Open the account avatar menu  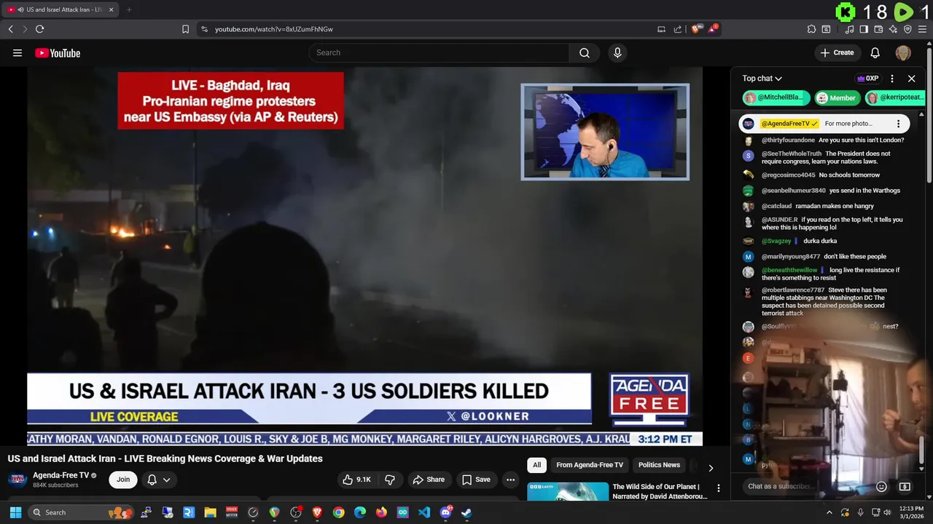903,52
